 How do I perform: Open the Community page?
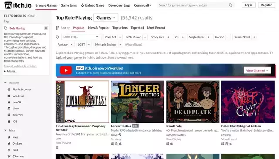[143, 5]
